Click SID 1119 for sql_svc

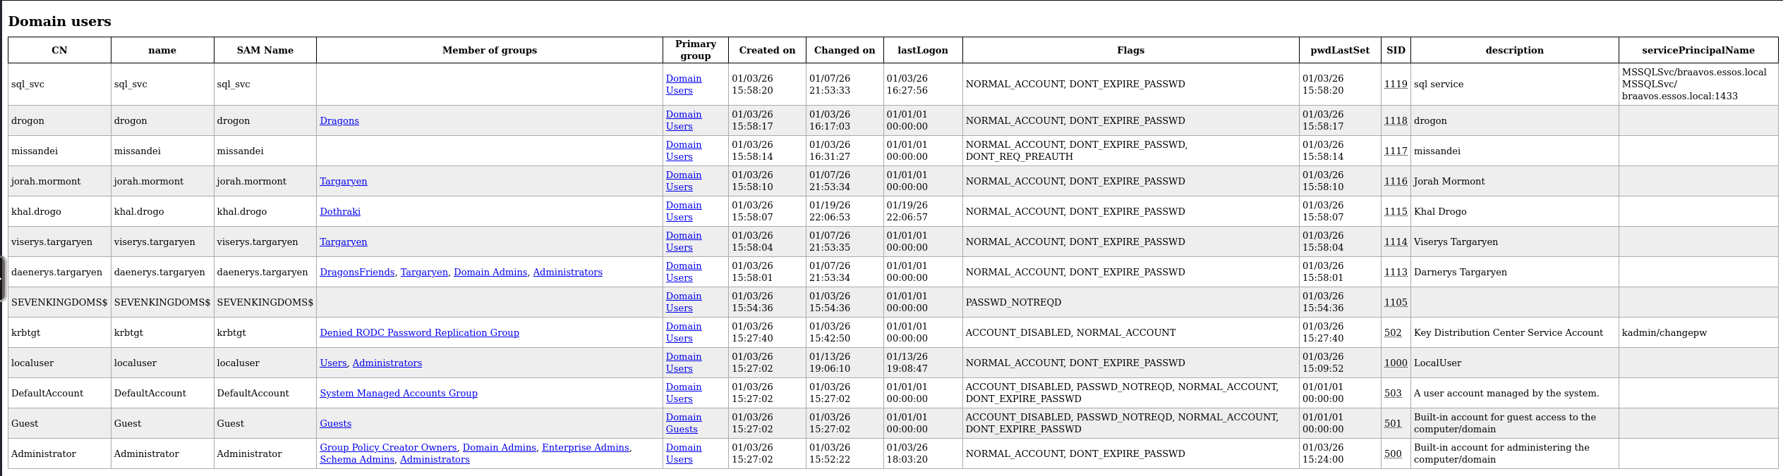tap(1395, 84)
